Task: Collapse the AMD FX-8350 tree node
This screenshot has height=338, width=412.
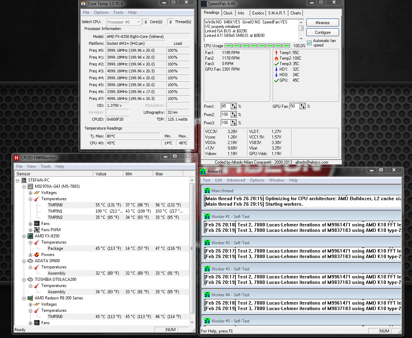Action: coord(24,236)
